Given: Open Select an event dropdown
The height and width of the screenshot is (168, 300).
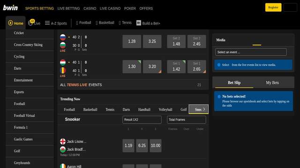Looking at the screenshot, I should 251,52.
